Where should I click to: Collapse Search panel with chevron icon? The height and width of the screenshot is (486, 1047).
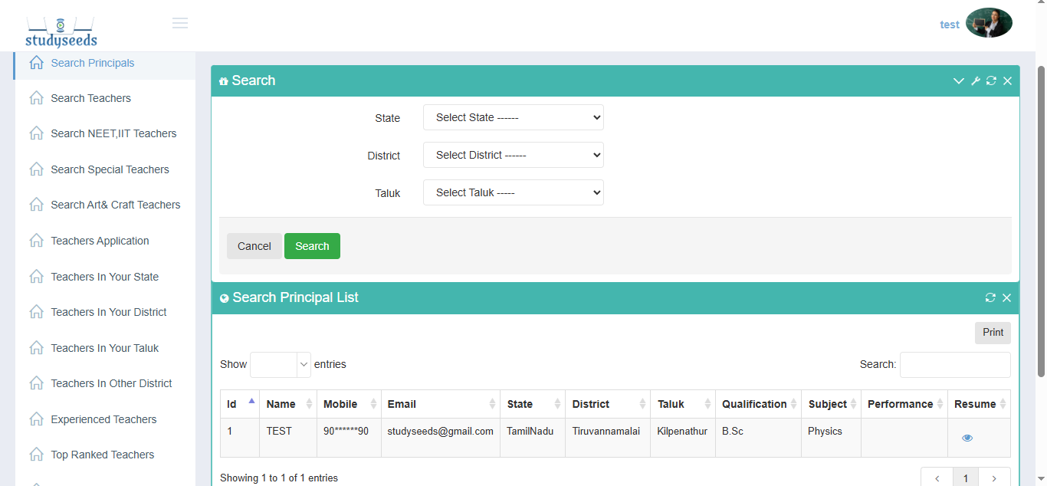click(958, 81)
